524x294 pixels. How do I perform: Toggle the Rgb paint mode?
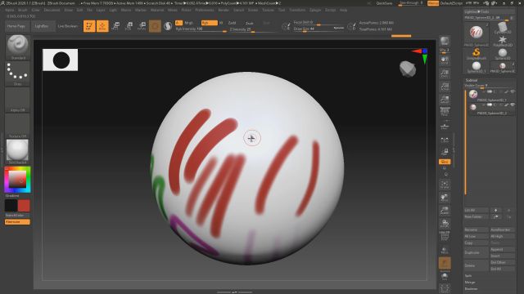click(x=210, y=23)
